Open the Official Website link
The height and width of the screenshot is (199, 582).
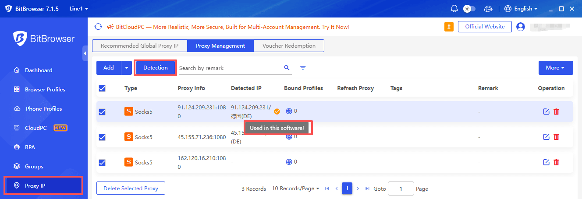pyautogui.click(x=485, y=27)
